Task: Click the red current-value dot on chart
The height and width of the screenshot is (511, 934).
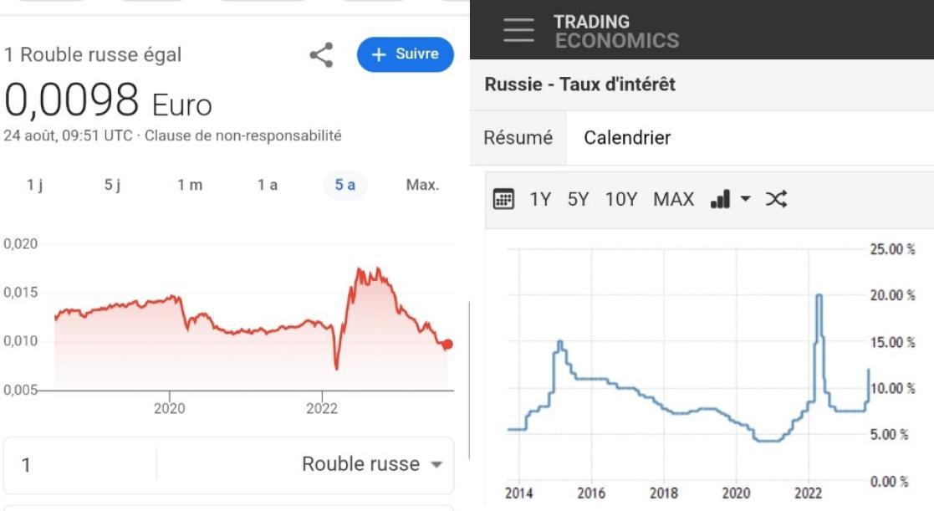Action: [x=447, y=344]
